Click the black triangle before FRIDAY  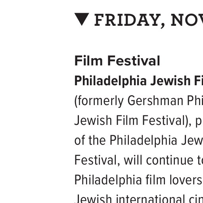point(82,19)
